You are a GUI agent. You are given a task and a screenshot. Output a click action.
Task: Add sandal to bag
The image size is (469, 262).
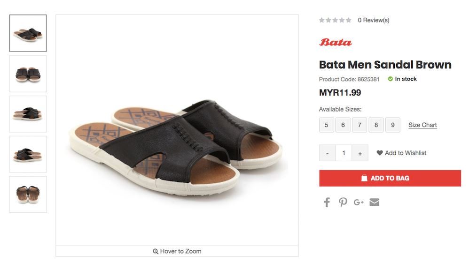pos(390,178)
